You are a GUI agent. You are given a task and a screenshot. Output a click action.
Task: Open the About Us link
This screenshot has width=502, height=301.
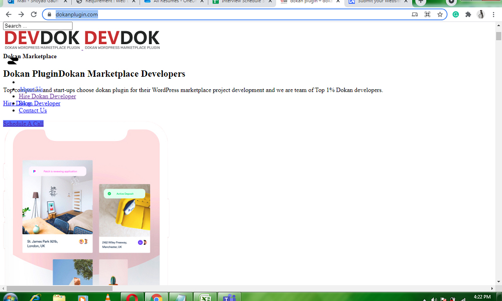(x=31, y=89)
